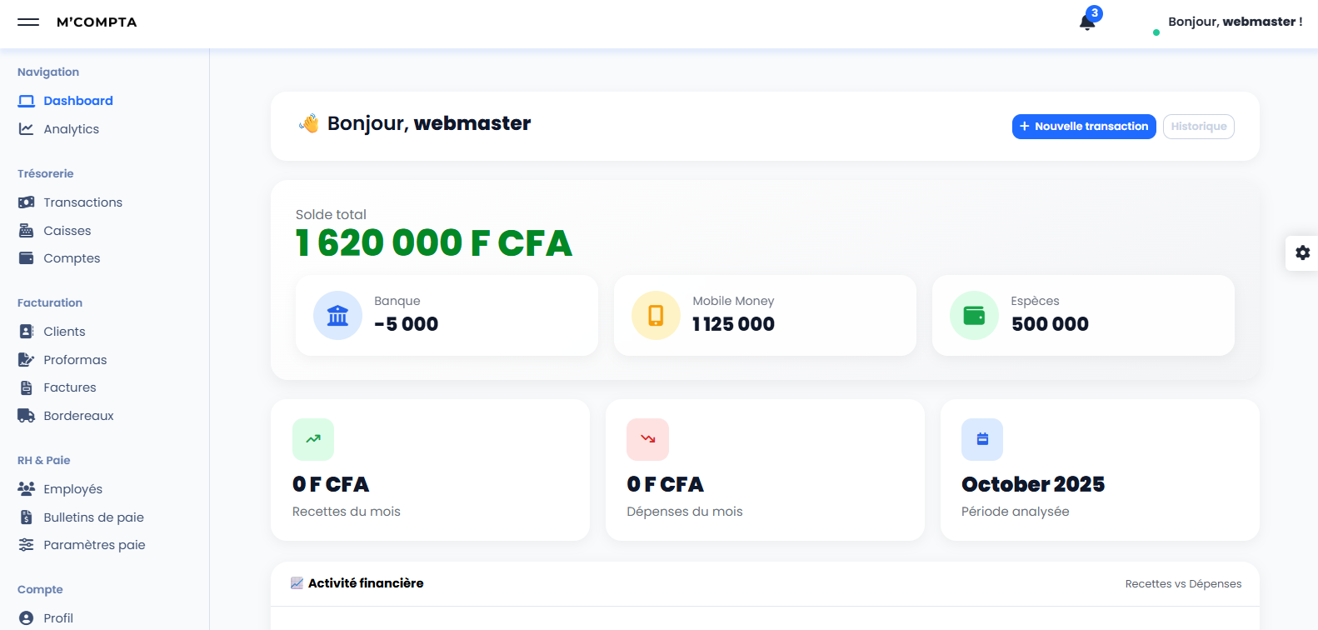Click the M'COMPTA logo
The height and width of the screenshot is (630, 1318).
pos(97,22)
